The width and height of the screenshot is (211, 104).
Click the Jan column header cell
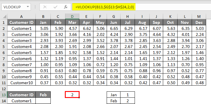(43, 22)
